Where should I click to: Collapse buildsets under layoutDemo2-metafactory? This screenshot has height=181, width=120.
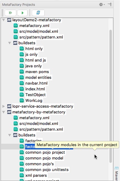(x=10, y=43)
